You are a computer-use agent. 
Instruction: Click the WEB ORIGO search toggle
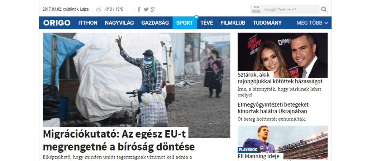point(256,9)
